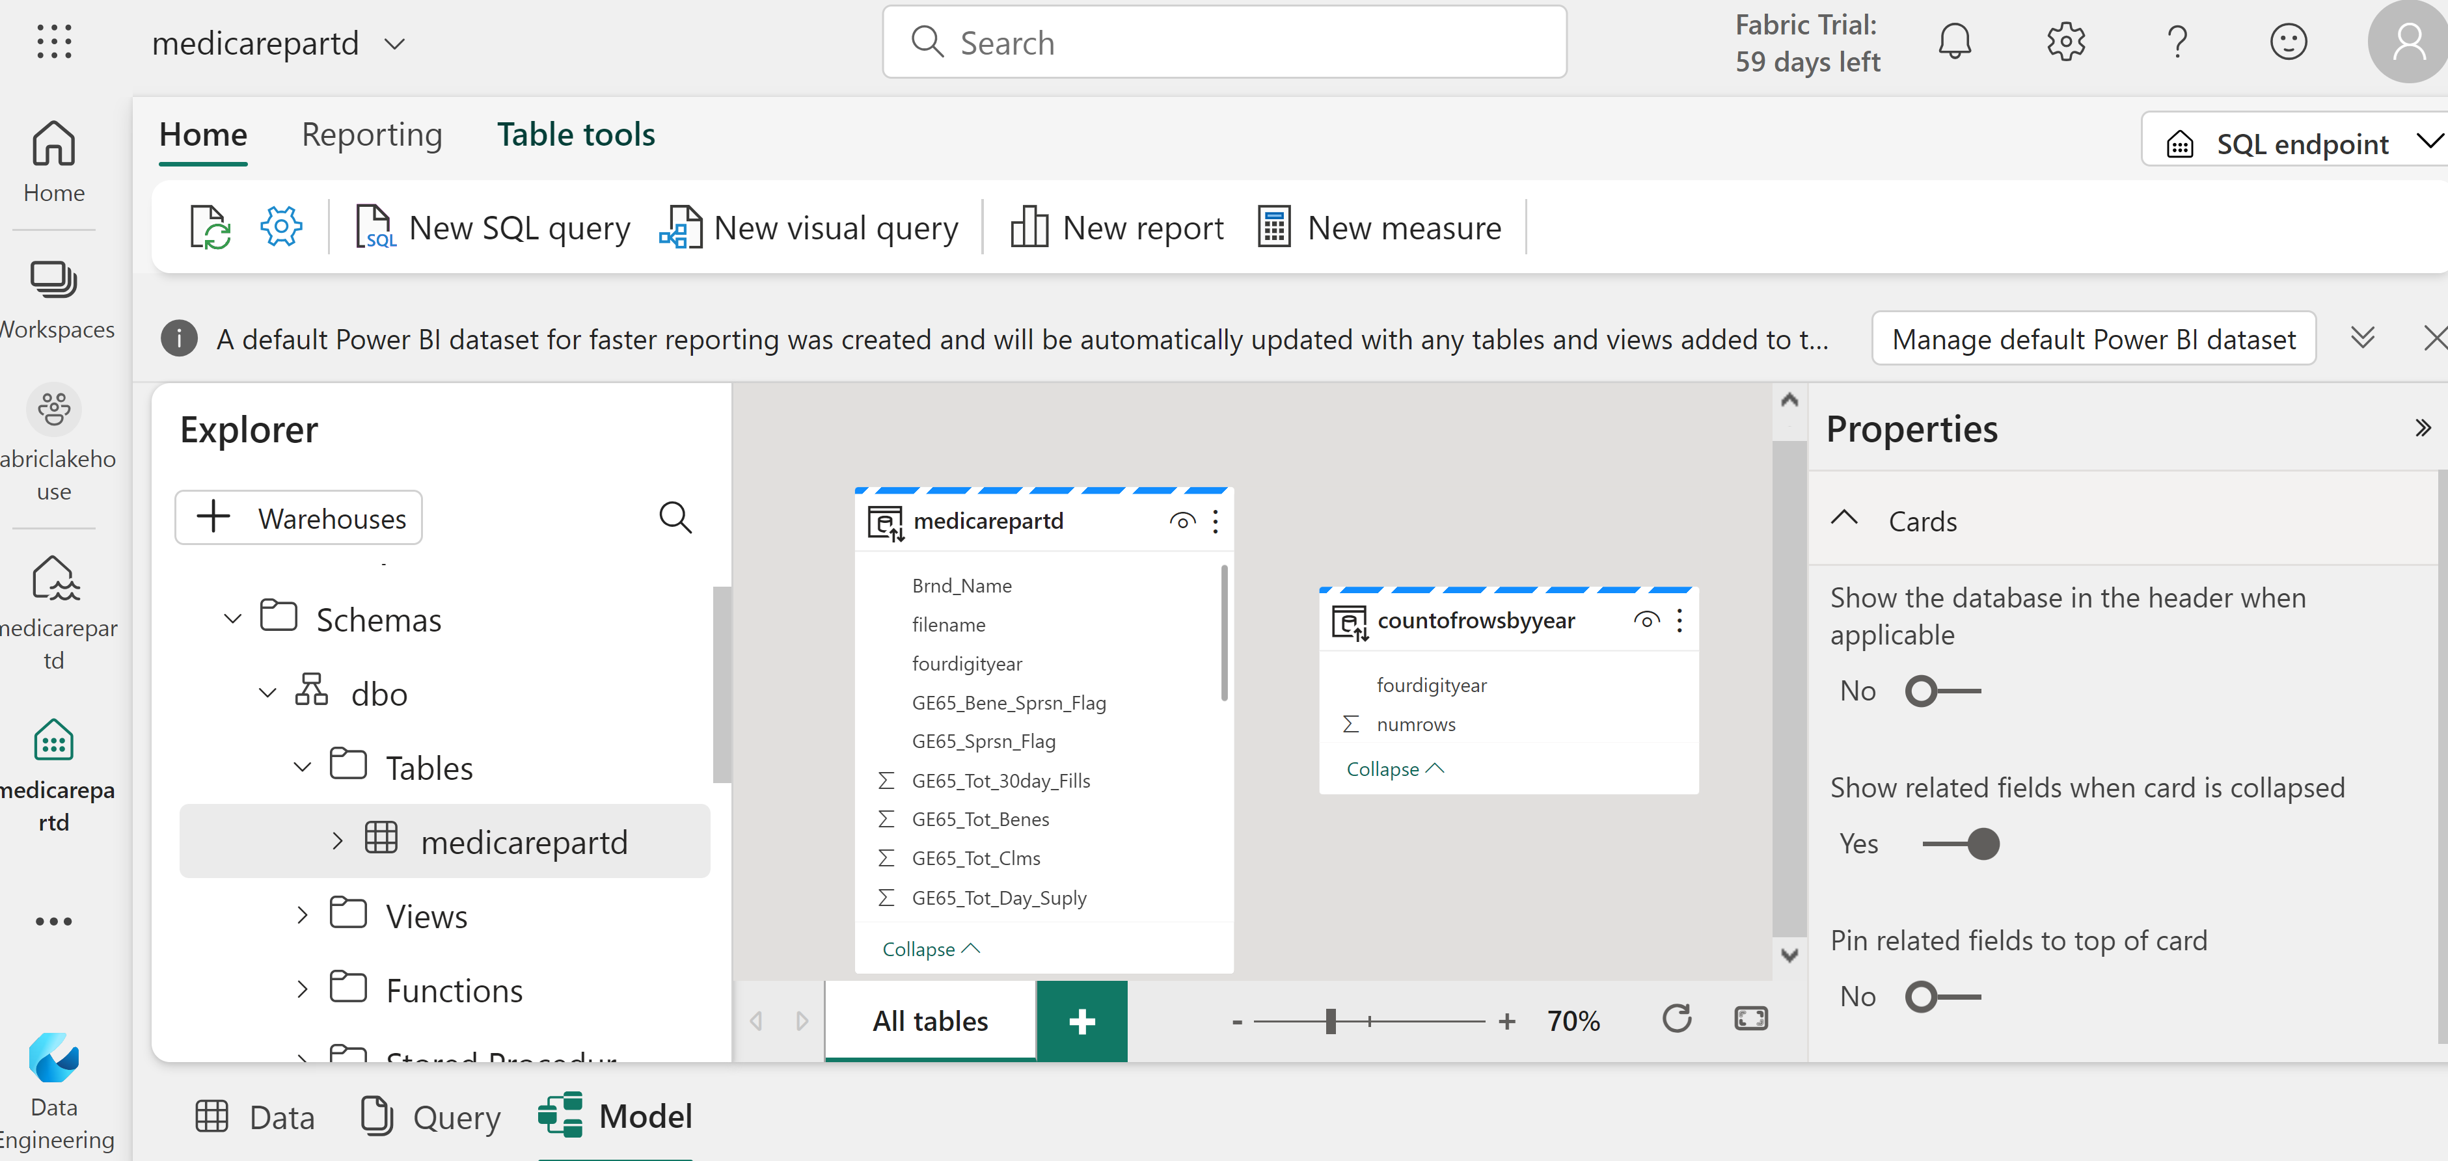This screenshot has width=2448, height=1161.
Task: Switch to the Table tools tab
Action: [x=576, y=135]
